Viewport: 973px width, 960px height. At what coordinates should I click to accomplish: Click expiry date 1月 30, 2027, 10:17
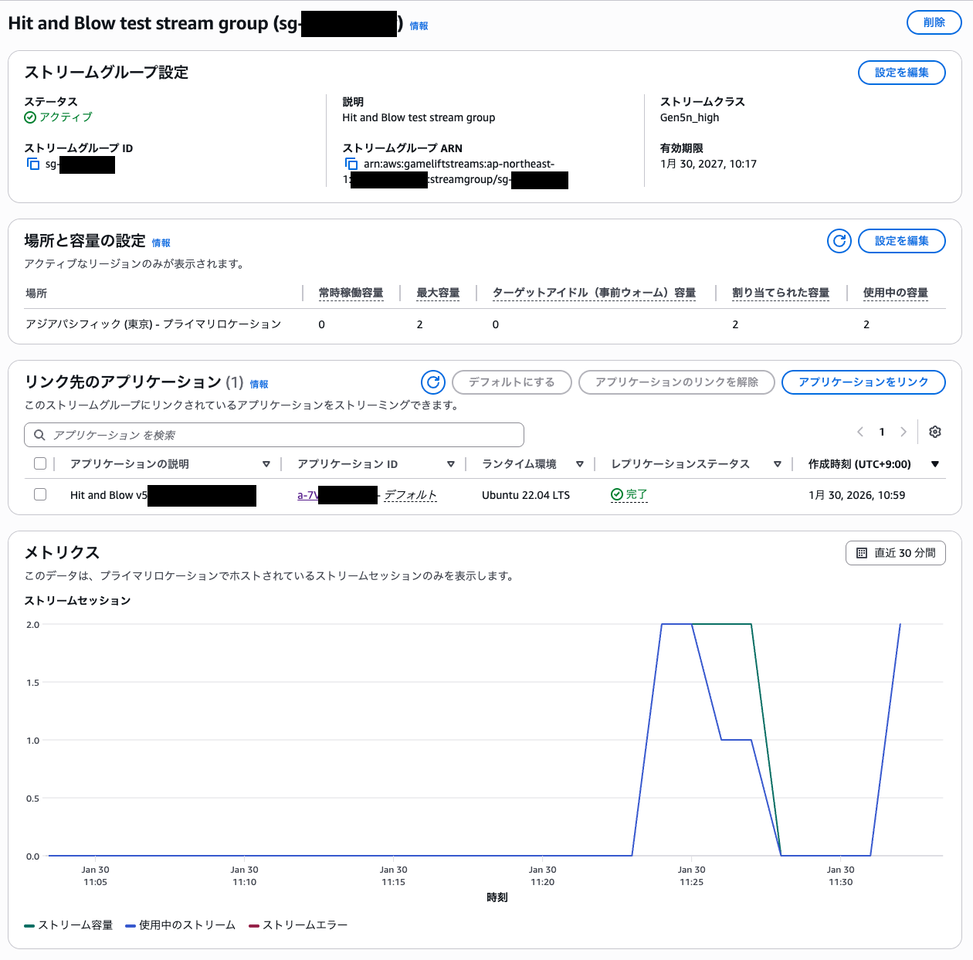(x=708, y=164)
